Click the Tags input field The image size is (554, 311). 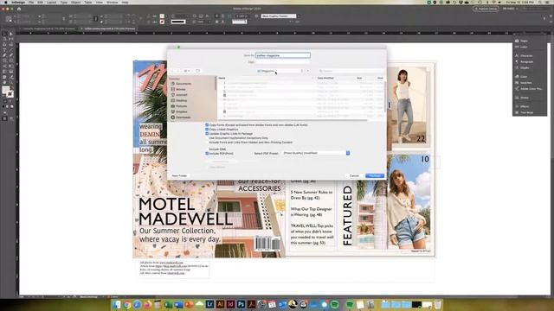[283, 62]
